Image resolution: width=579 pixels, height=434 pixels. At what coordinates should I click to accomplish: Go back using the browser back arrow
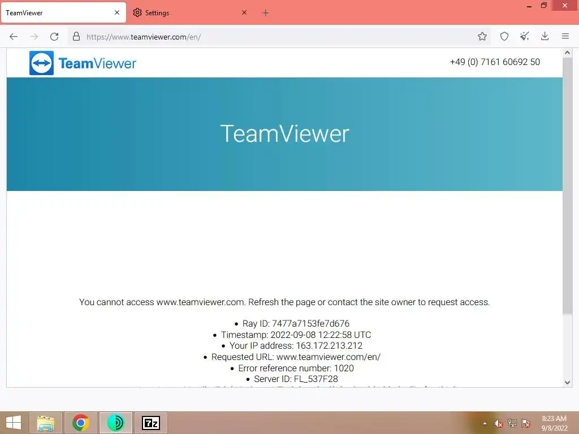click(14, 37)
